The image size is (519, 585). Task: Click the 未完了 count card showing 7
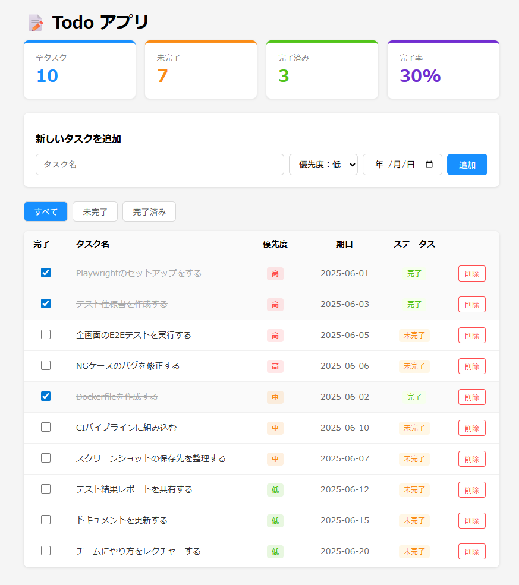coord(200,70)
